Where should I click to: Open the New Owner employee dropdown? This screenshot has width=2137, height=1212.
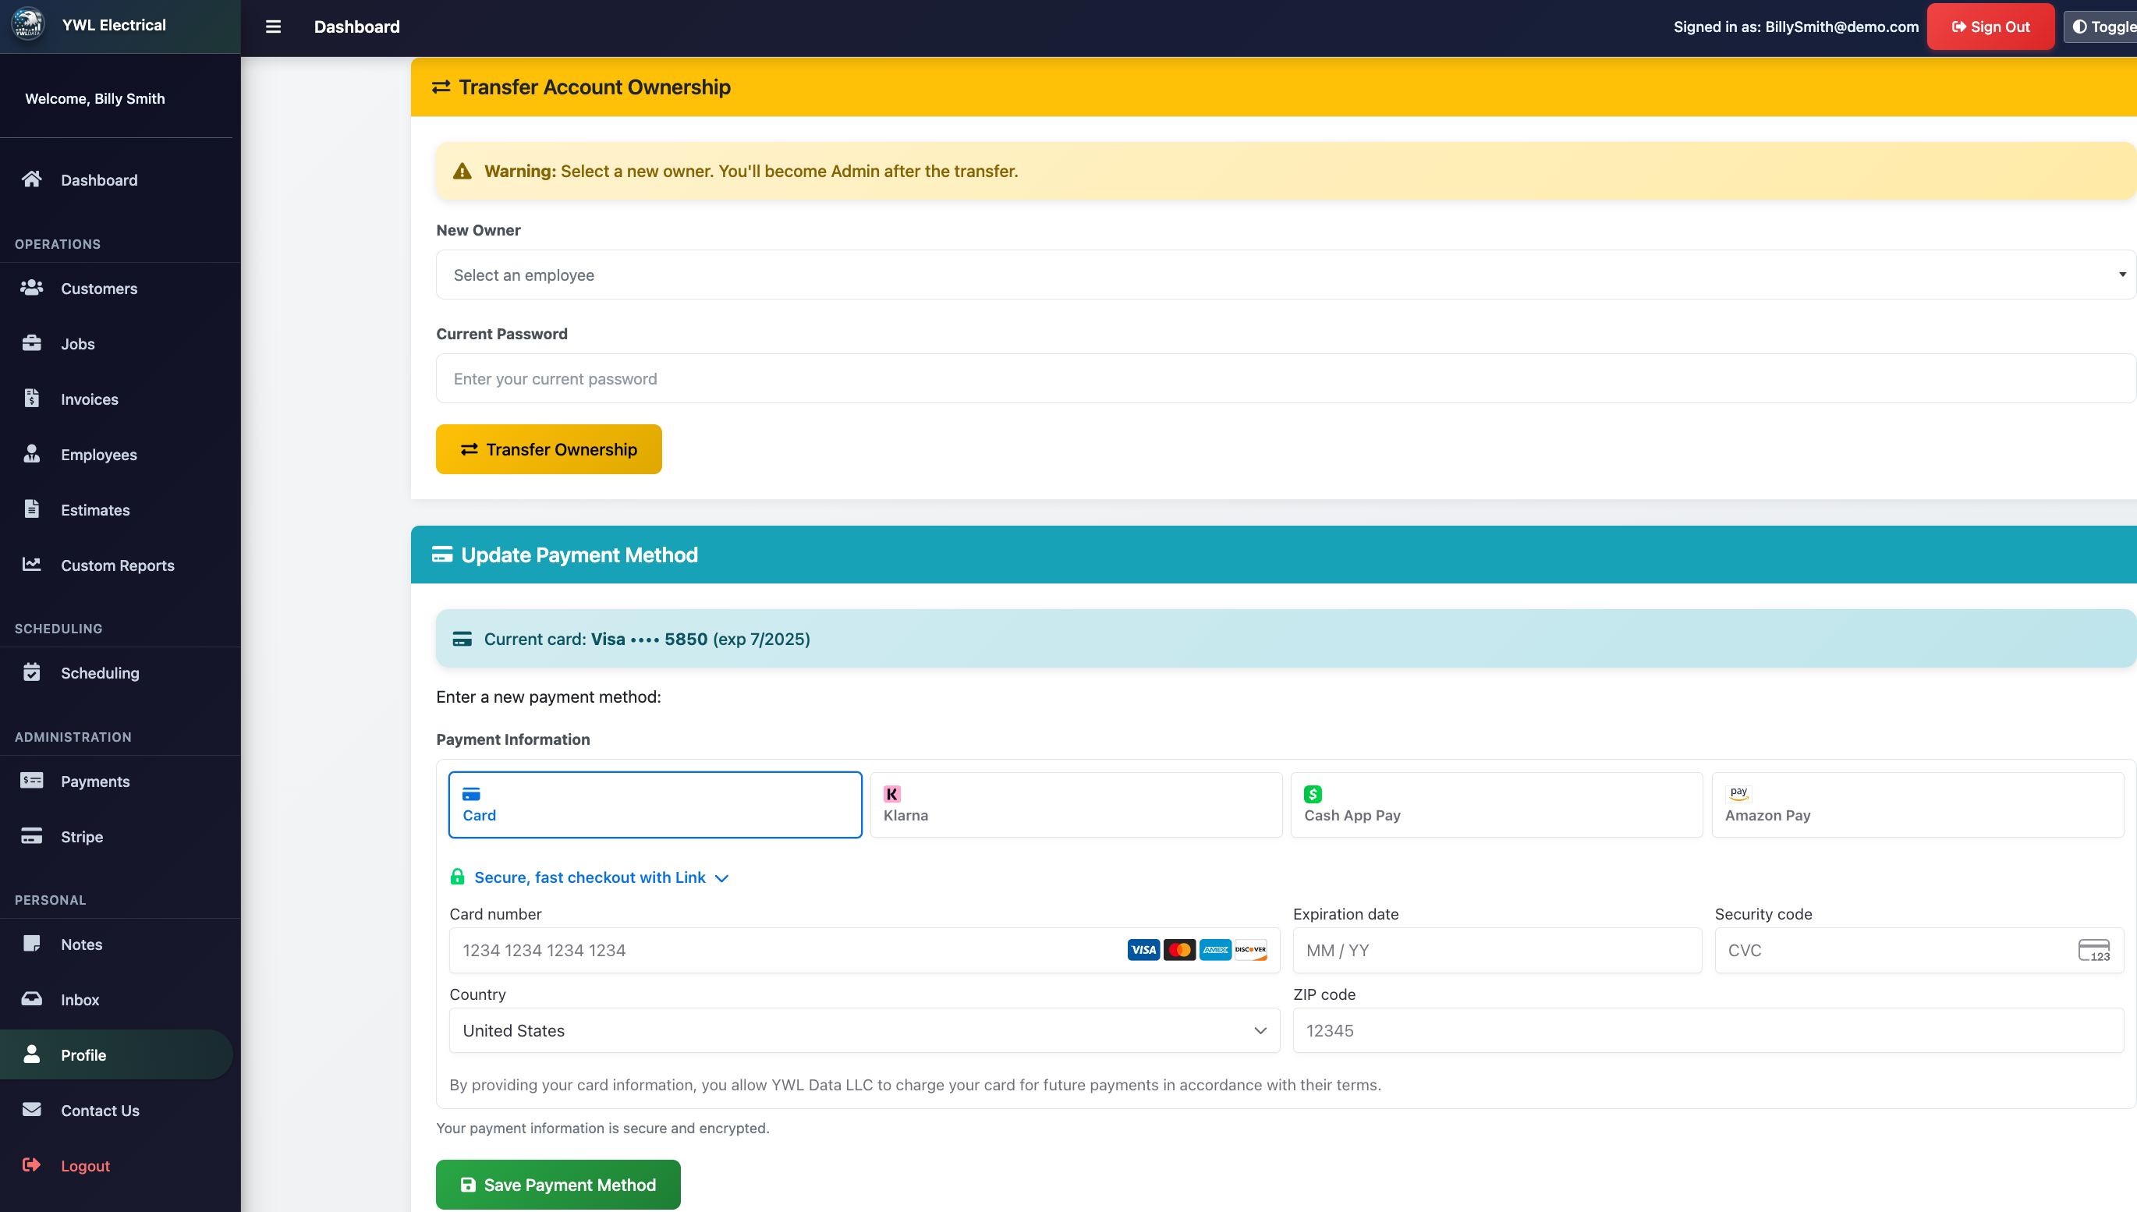1284,275
